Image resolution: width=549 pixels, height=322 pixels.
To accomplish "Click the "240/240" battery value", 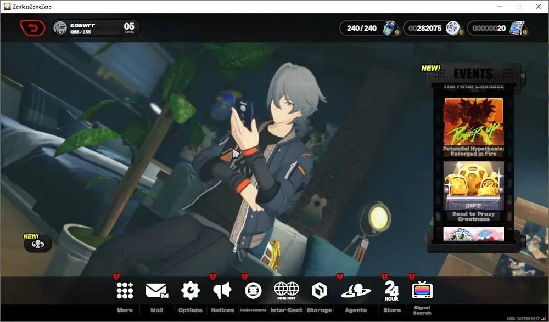I will pos(362,28).
